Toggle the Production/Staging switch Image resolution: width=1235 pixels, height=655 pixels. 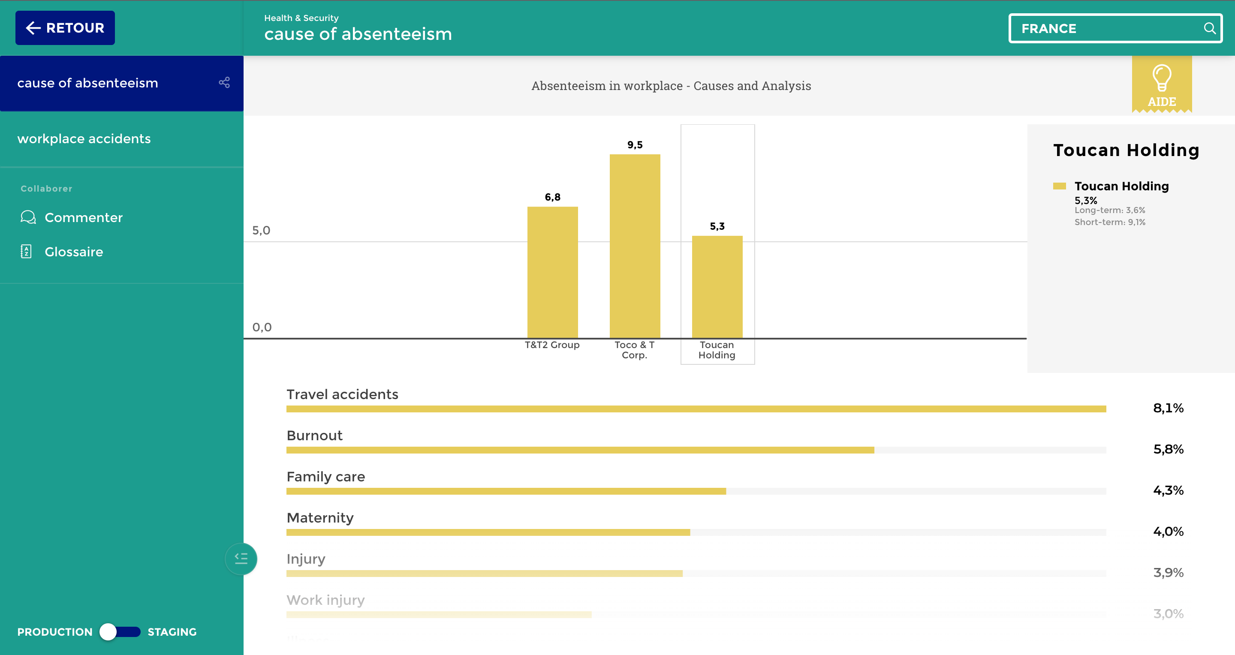120,631
